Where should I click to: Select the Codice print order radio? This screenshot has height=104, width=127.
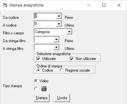tap(38, 70)
